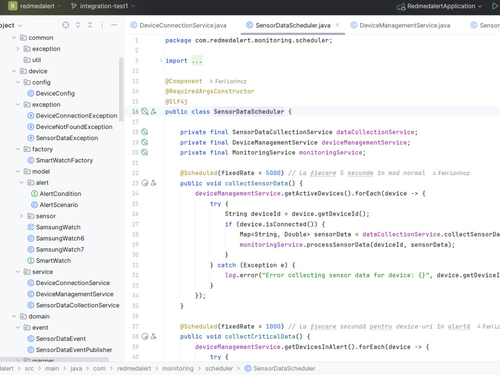Collapse the factory folder
The image size is (500, 375).
pos(18,149)
